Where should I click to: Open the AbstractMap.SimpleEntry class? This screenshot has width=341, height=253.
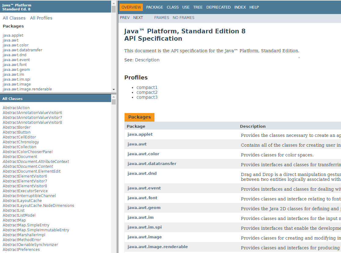point(26,225)
